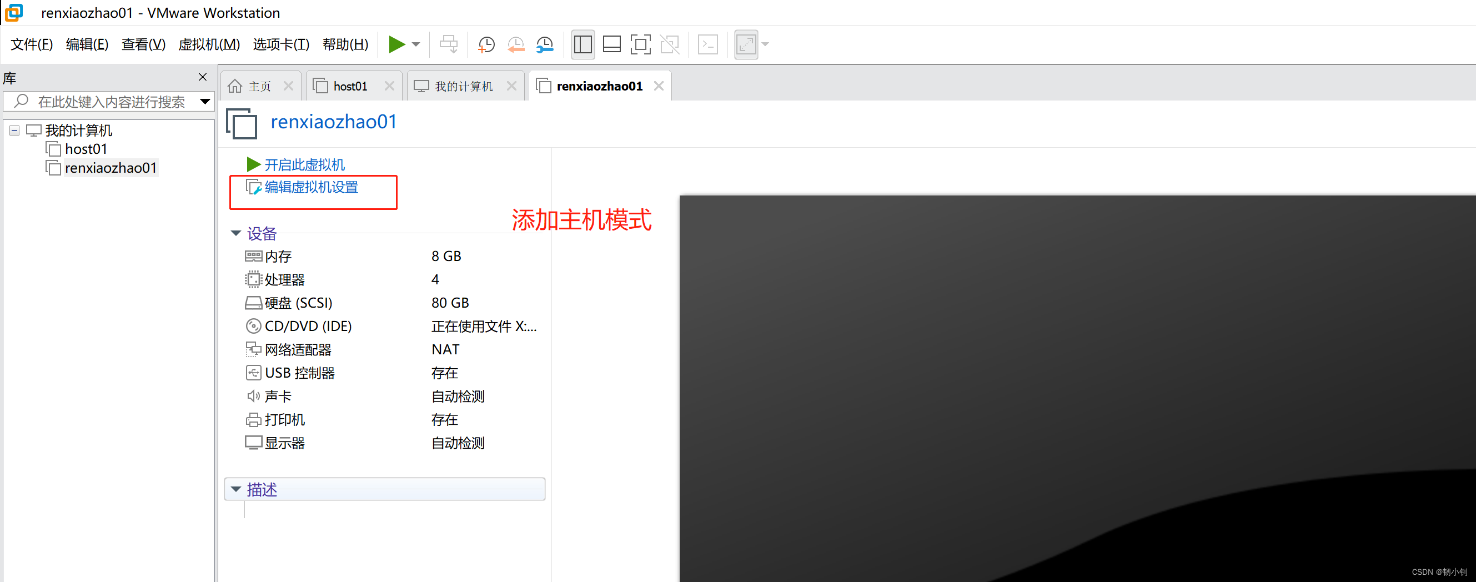Screen dimensions: 1476x582
Task: Click the 内存 memory device icon
Action: [253, 256]
